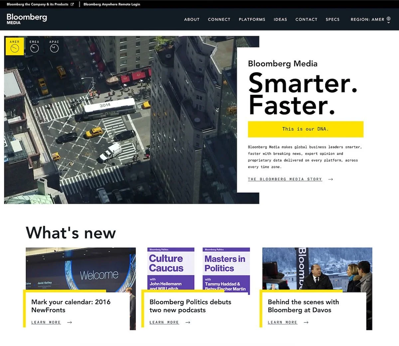Click the external link icon beside Products
Viewport: 399px width, 346px height.
tap(72, 4)
